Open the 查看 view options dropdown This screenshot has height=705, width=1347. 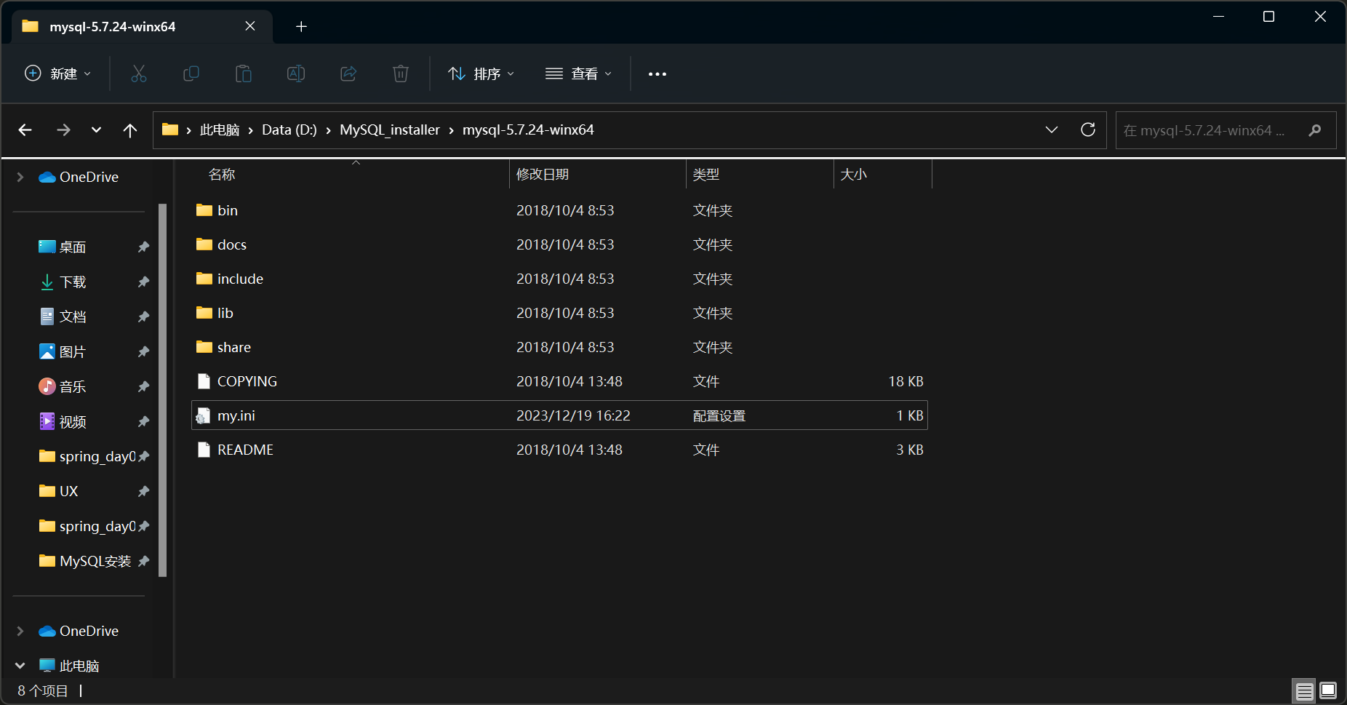coord(578,73)
